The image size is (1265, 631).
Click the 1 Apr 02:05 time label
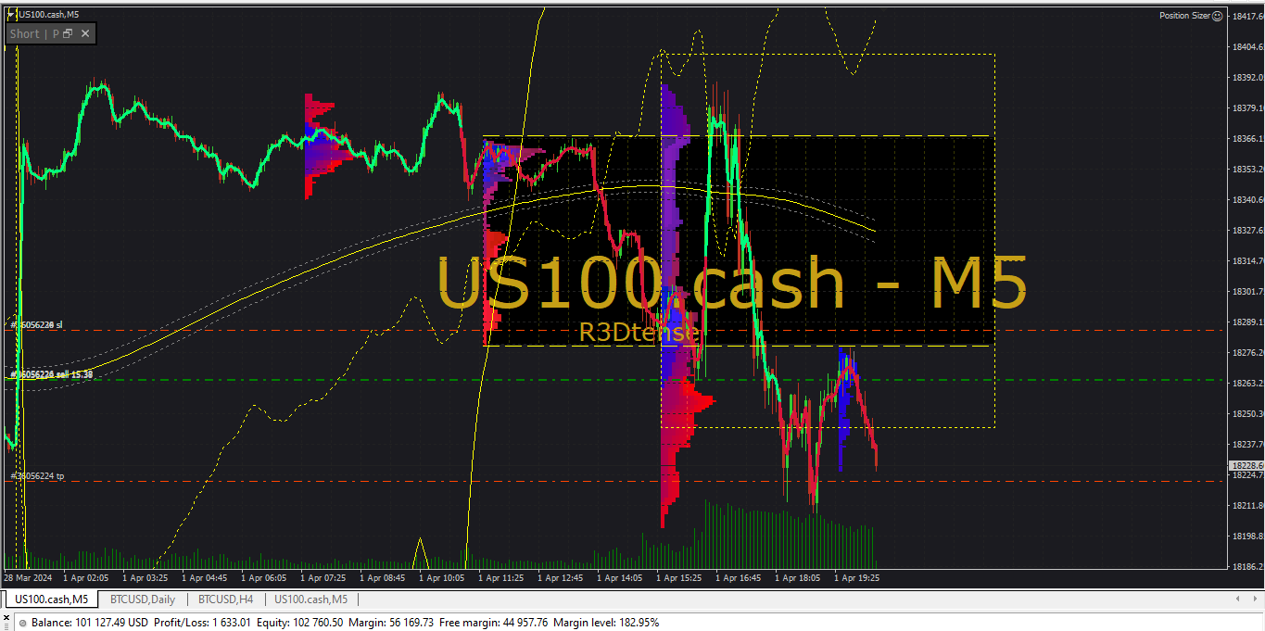(86, 577)
